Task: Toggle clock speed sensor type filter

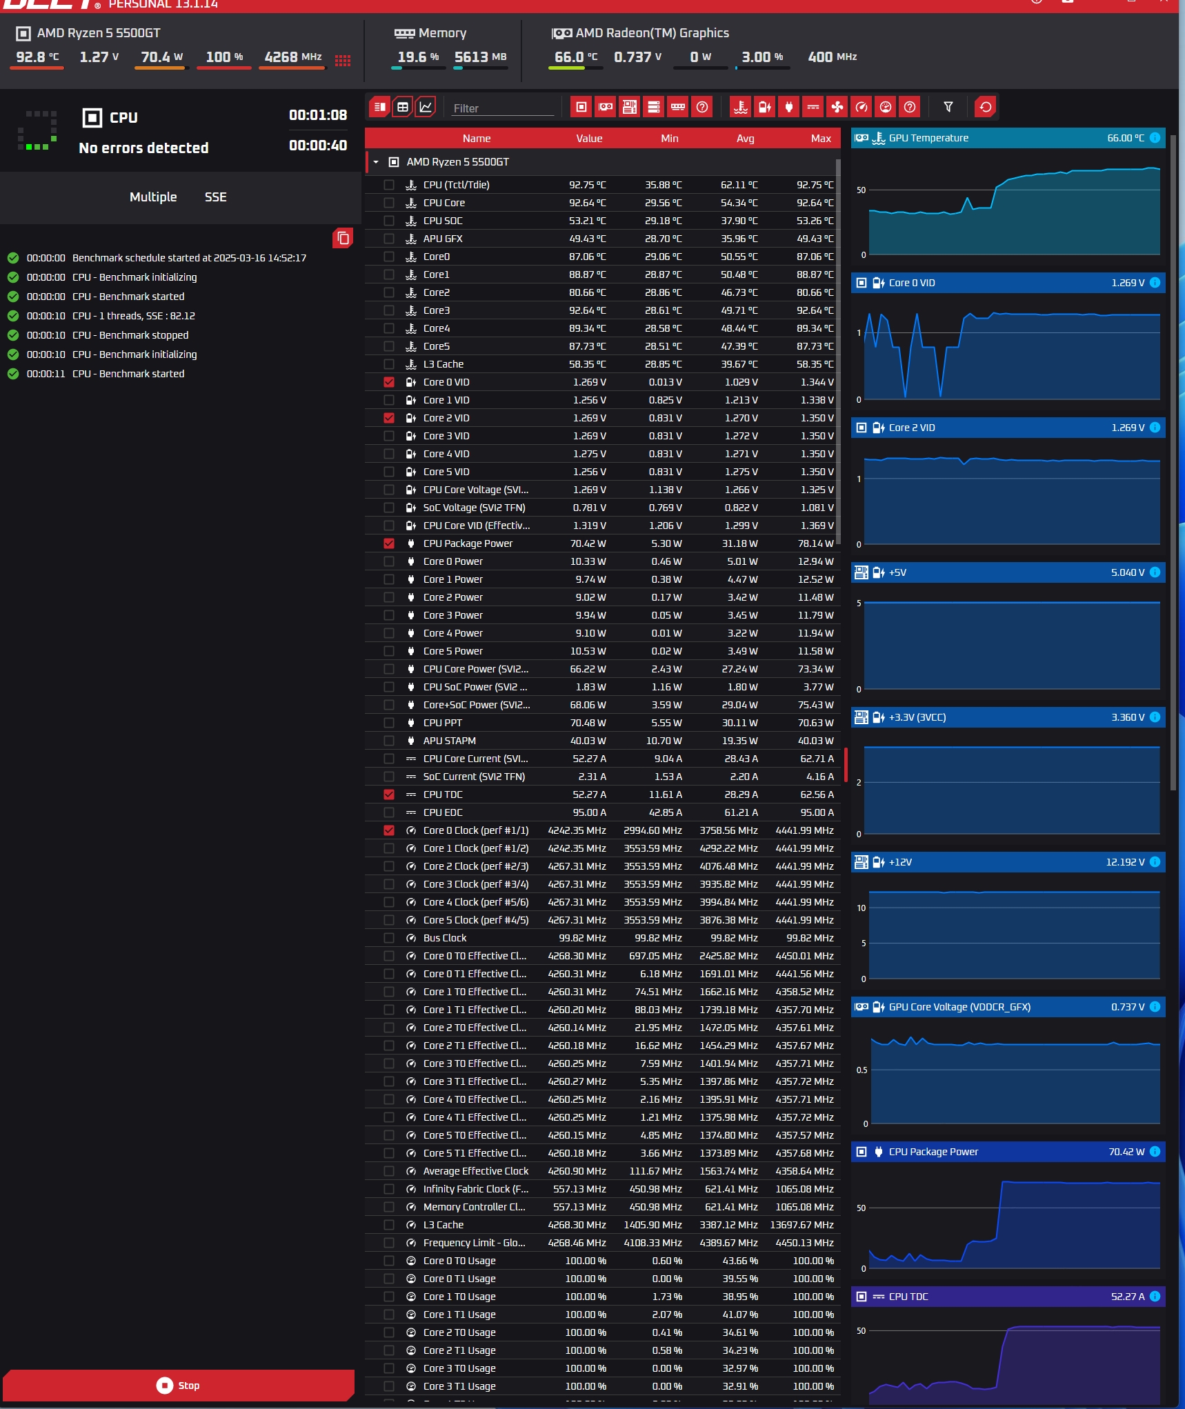Action: 862,107
